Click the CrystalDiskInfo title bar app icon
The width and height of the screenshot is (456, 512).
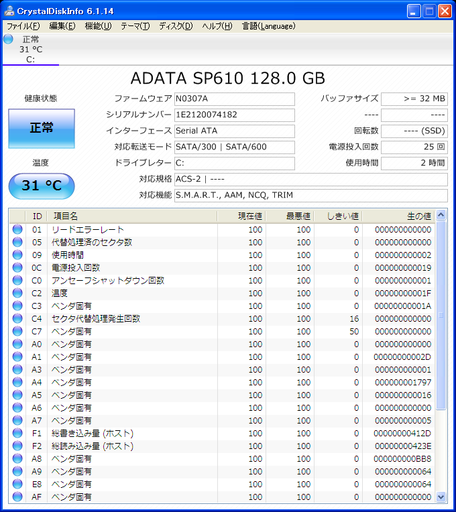[9, 11]
